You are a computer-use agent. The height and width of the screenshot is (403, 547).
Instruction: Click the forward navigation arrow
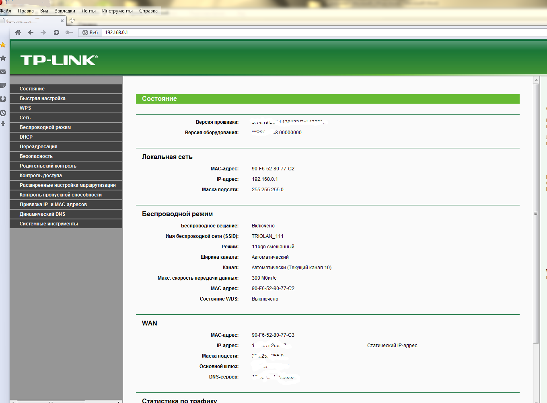tap(43, 32)
